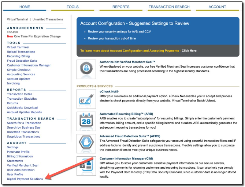Open the ARB calendar 28 icon
Viewport: 245px width, 187px height.
coord(86,121)
